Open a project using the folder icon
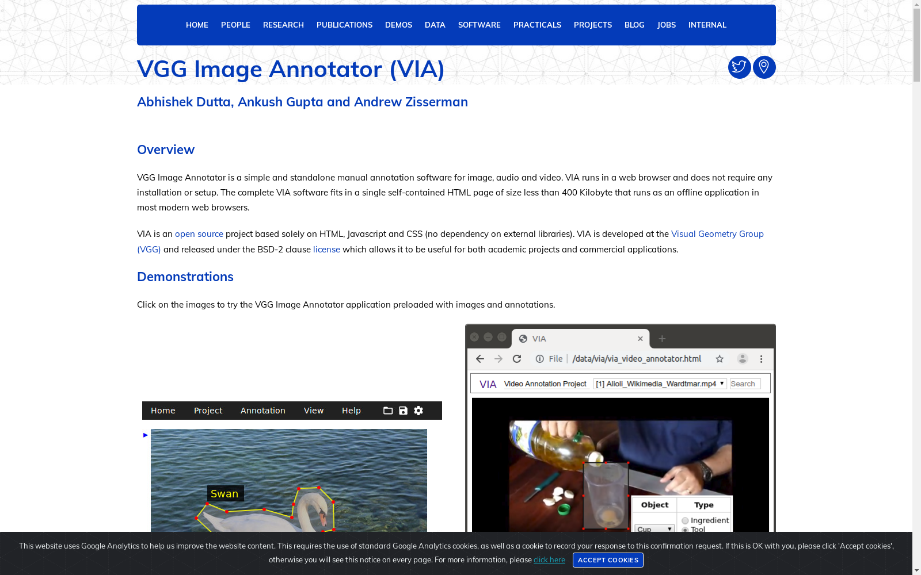 (387, 411)
